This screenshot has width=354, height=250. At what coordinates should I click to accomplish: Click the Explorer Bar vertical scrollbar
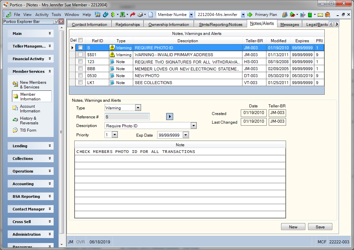click(x=61, y=132)
